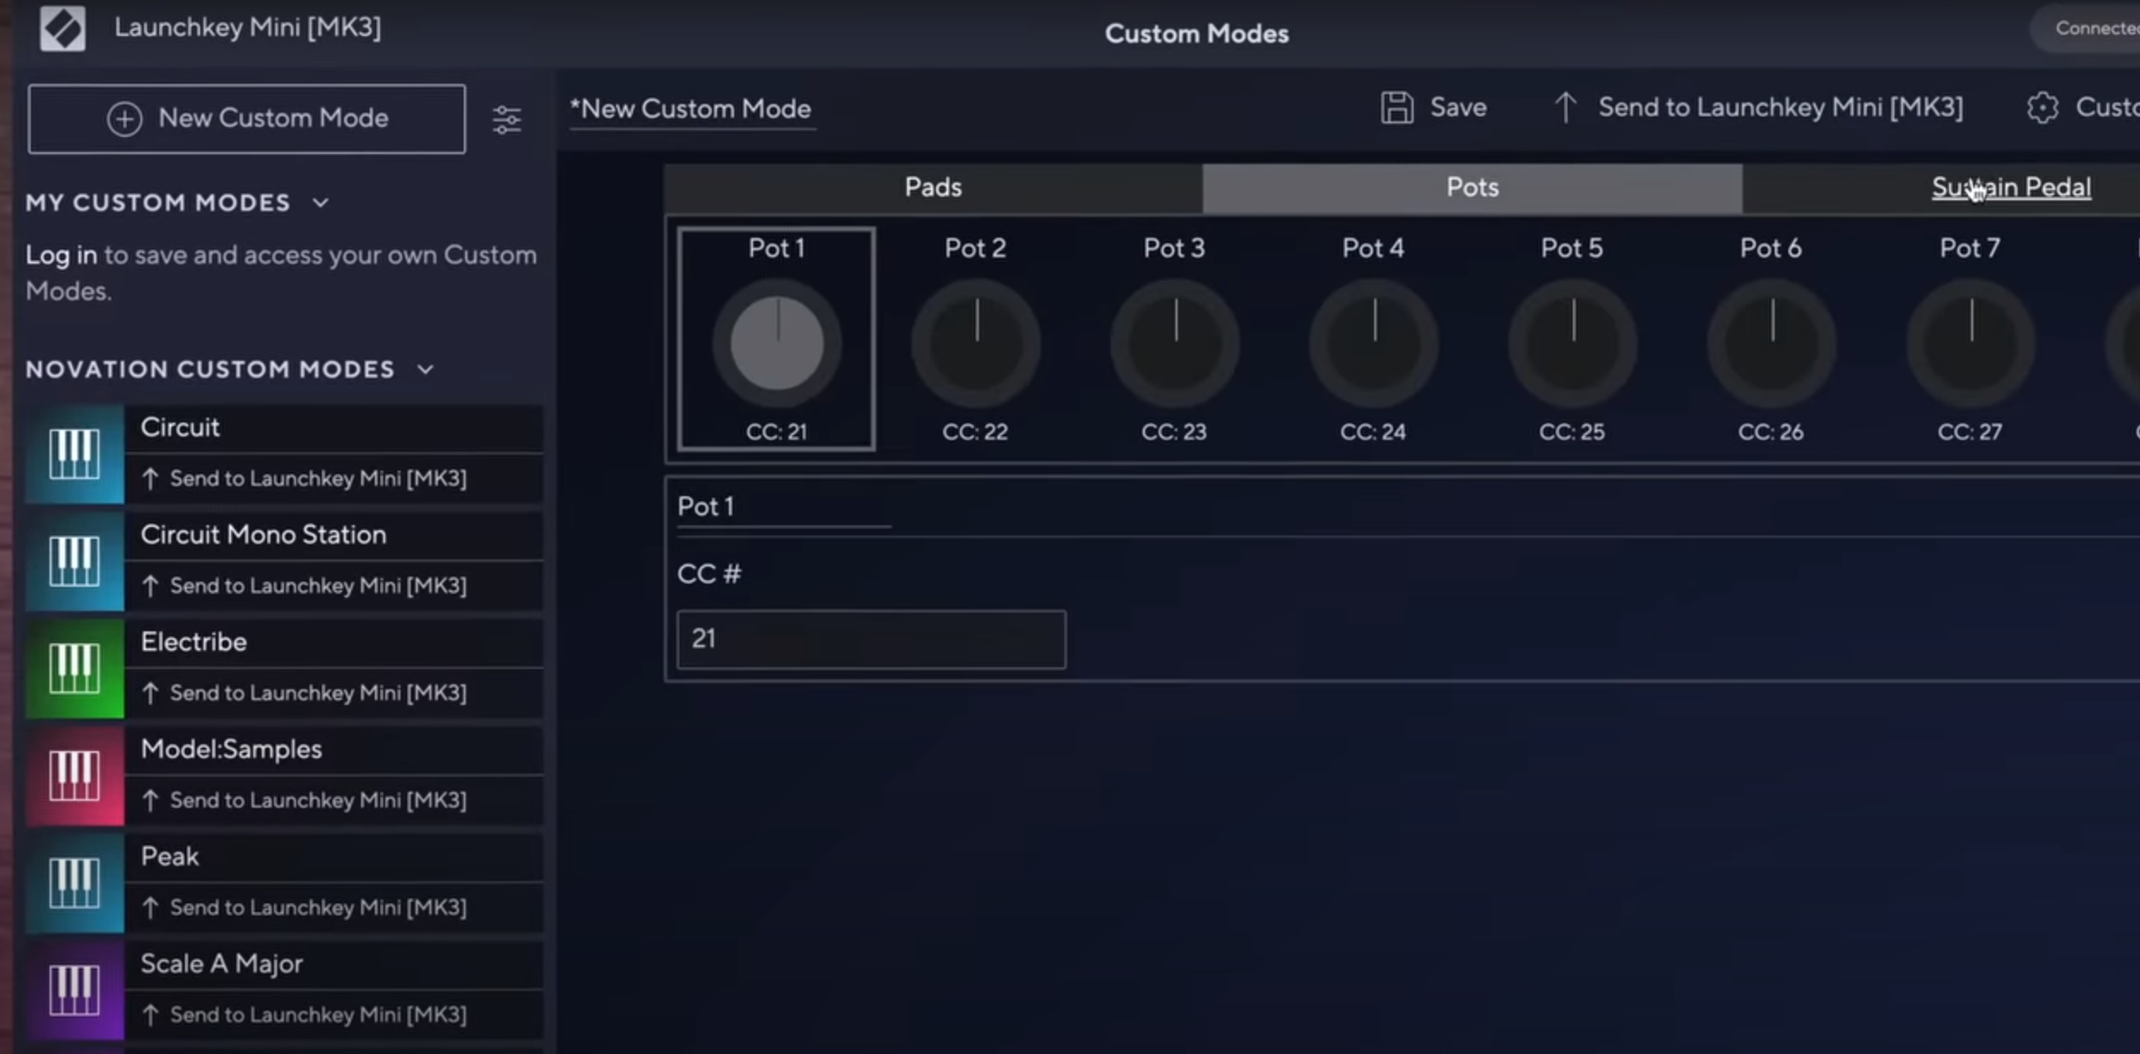Click the Log in link
Image resolution: width=2140 pixels, height=1054 pixels.
(x=62, y=255)
